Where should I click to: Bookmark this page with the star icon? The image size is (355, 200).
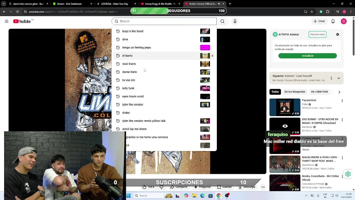tap(312, 12)
